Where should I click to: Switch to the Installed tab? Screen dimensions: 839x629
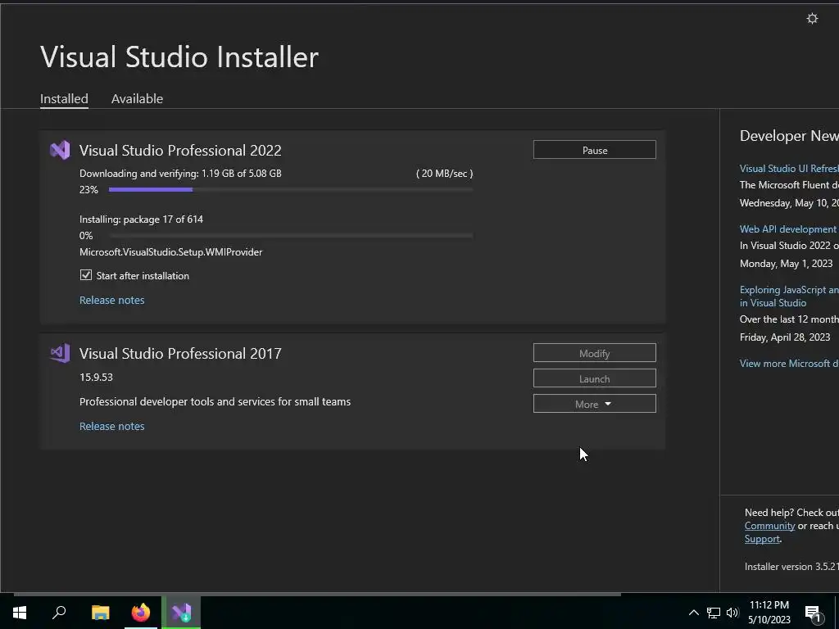pyautogui.click(x=64, y=99)
